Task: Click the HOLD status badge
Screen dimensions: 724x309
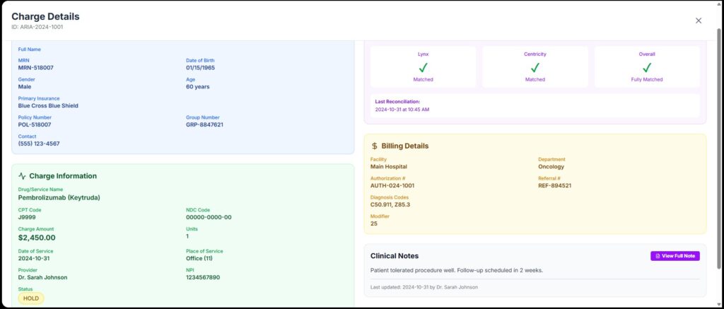Action: (31, 298)
